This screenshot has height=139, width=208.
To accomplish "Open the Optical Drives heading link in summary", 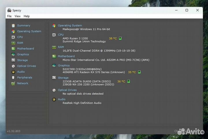I will 67,90.
